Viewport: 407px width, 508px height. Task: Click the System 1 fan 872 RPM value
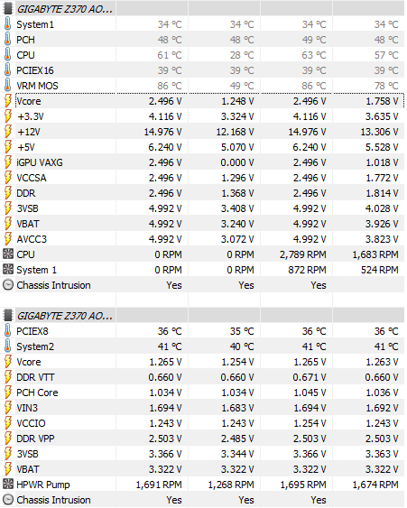[307, 270]
